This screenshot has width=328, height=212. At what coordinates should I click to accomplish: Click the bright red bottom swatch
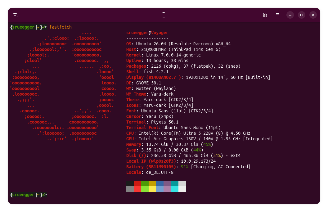[x=137, y=189]
